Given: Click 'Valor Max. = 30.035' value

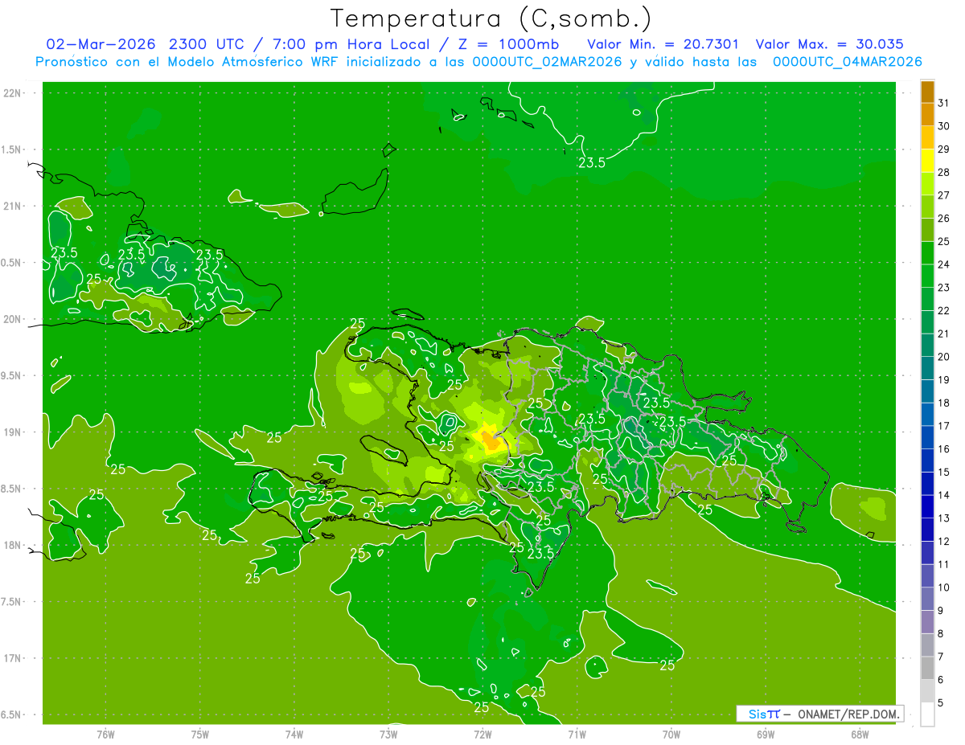Looking at the screenshot, I should tap(829, 44).
